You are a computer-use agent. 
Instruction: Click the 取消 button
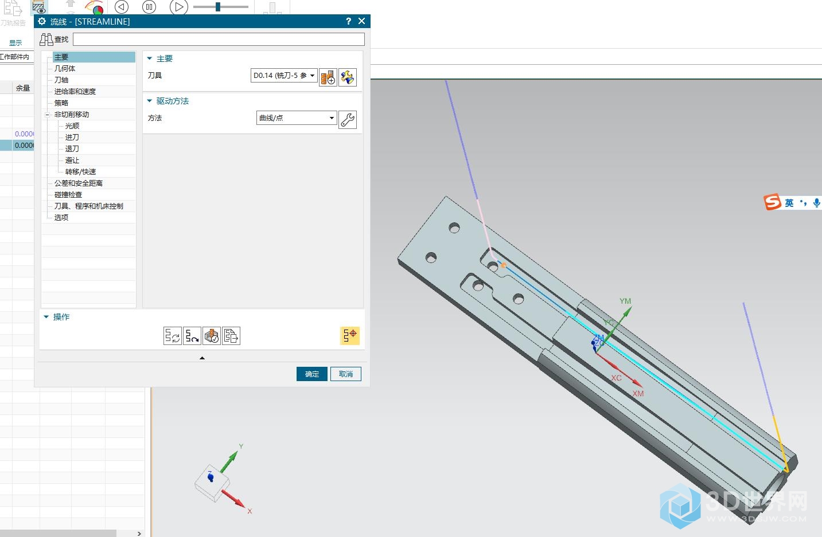coord(346,374)
